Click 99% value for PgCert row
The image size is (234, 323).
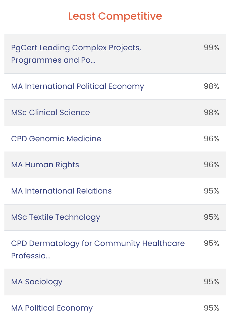tap(211, 48)
